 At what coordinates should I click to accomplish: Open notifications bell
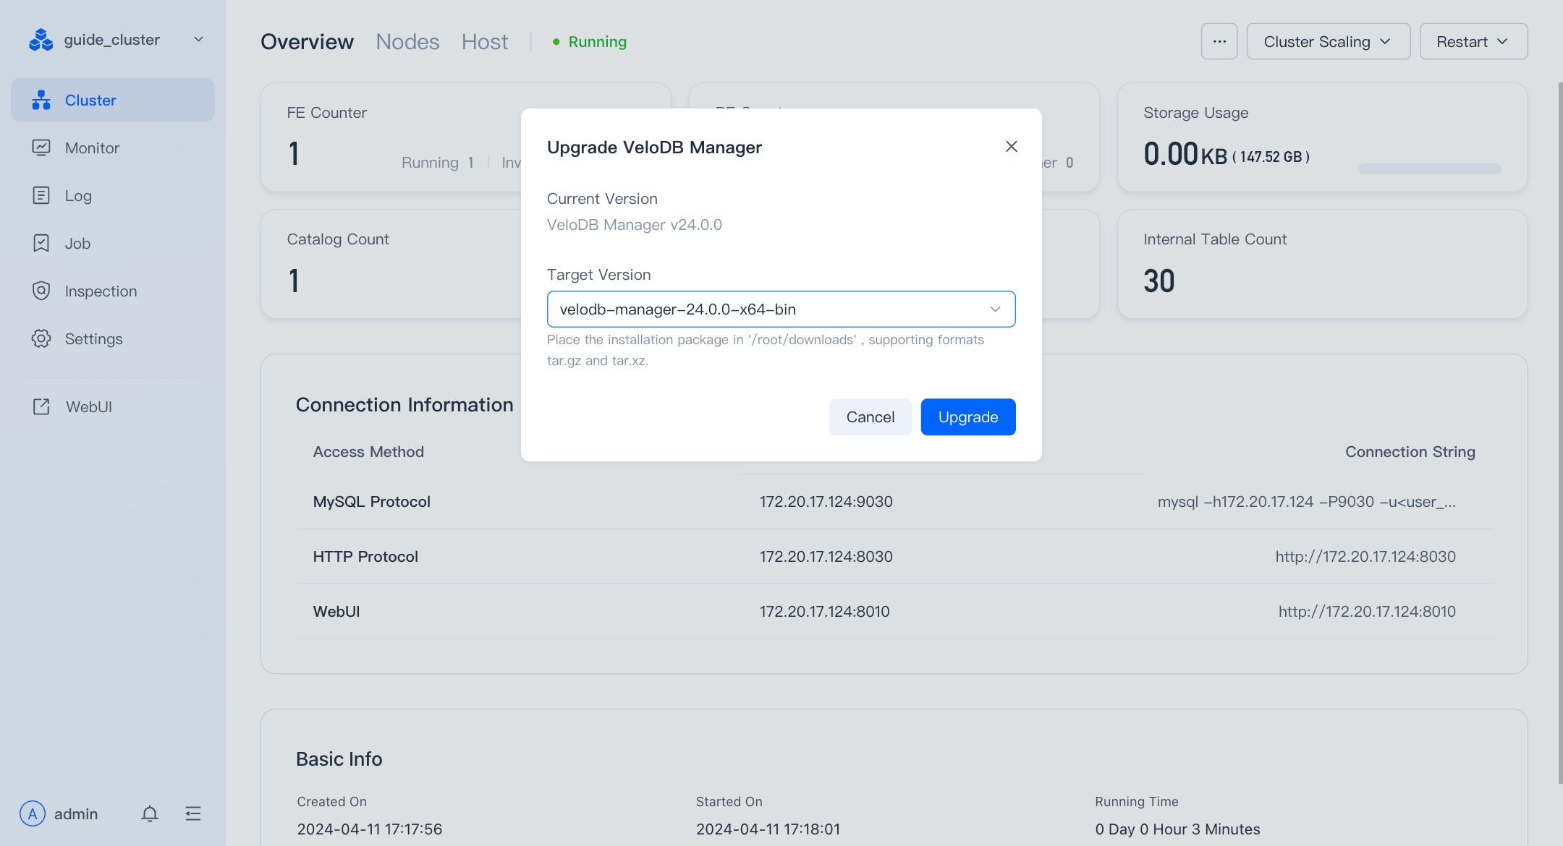[x=150, y=813]
